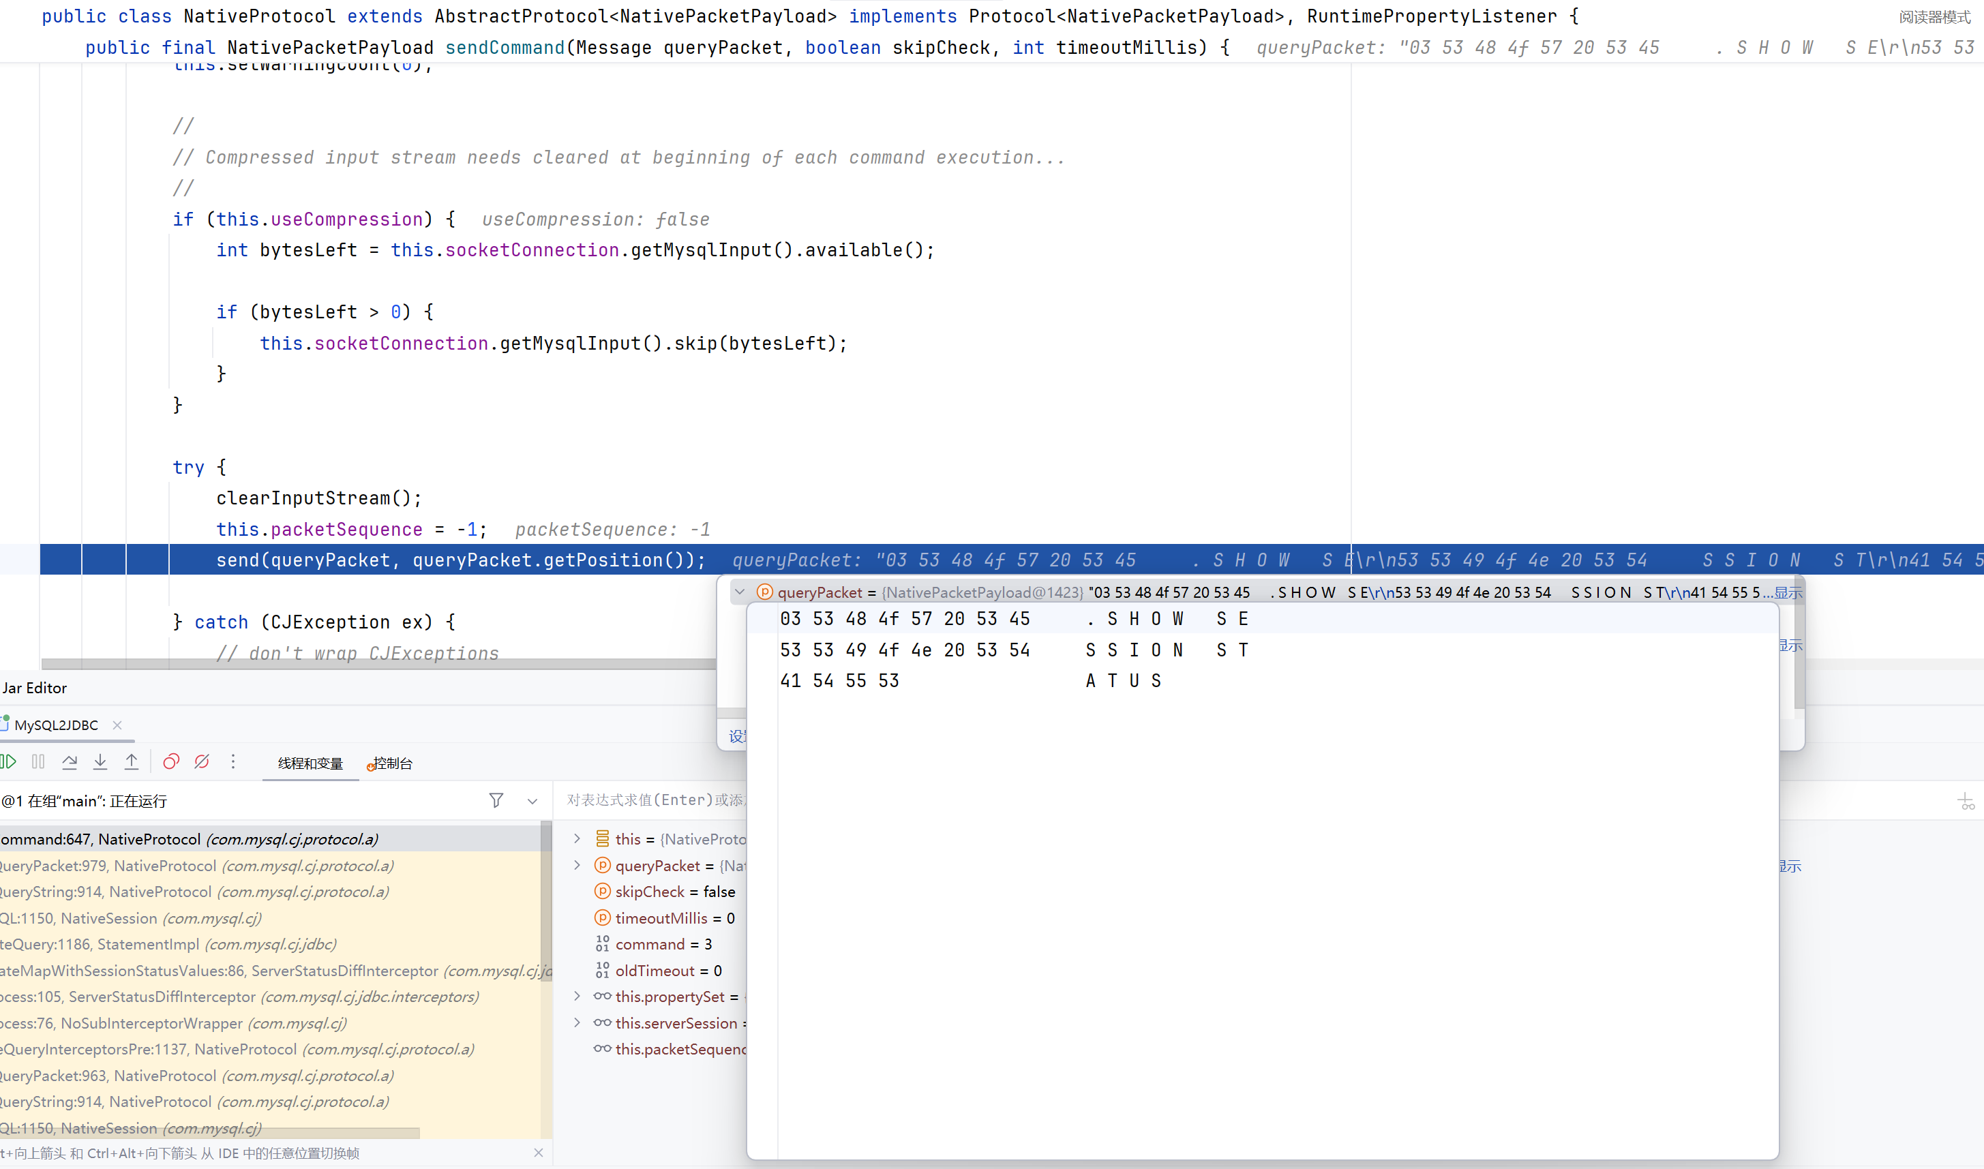This screenshot has width=1984, height=1169.
Task: Select frame eQueryInterceptorsPre:1137, NativeProtocol
Action: pos(271,1049)
